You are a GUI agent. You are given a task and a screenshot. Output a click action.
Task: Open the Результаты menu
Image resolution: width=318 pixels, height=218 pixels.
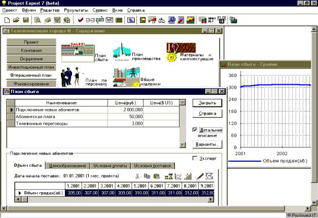pyautogui.click(x=76, y=10)
